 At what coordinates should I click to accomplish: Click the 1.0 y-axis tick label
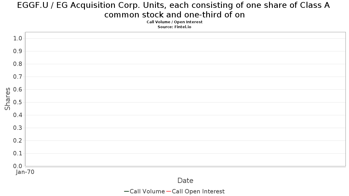pyautogui.click(x=18, y=38)
